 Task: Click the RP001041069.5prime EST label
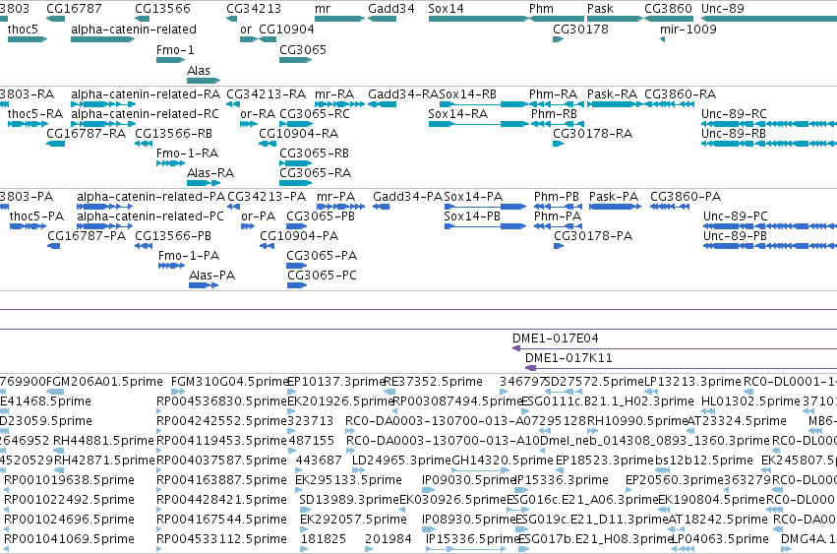pos(69,539)
